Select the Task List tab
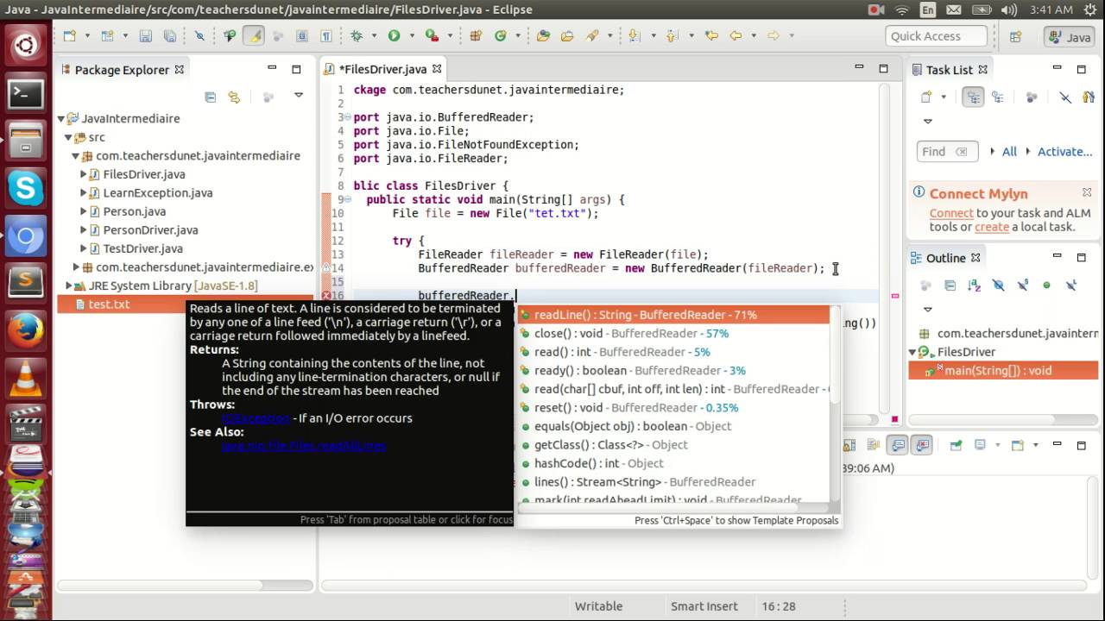 pyautogui.click(x=949, y=70)
